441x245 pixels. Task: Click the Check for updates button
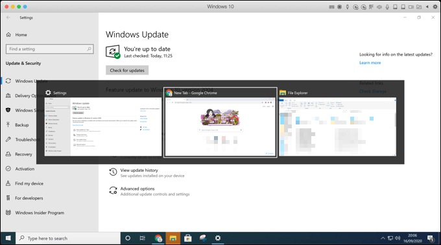point(127,70)
